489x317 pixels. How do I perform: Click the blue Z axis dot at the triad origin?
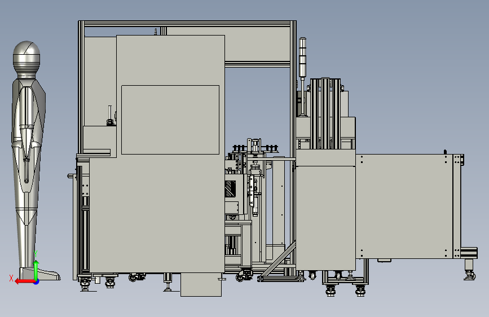[37, 282]
